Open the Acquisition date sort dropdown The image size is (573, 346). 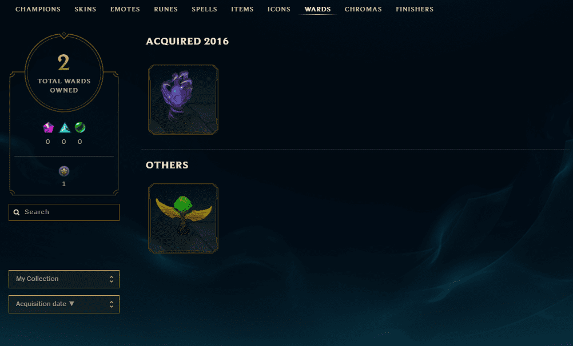pos(64,304)
